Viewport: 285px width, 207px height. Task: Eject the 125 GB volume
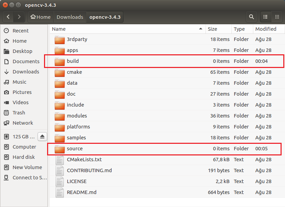click(x=42, y=136)
